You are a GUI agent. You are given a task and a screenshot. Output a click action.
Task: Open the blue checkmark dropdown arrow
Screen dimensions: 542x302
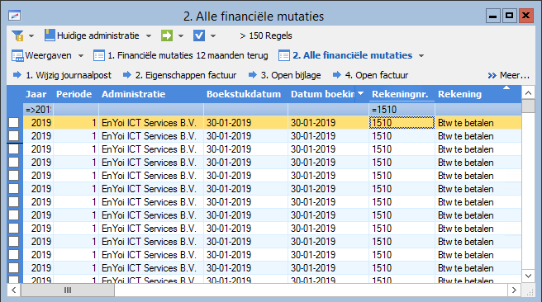click(213, 36)
